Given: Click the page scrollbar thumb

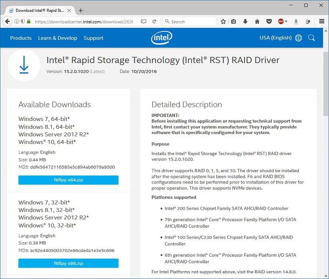Looking at the screenshot, I should point(325,84).
